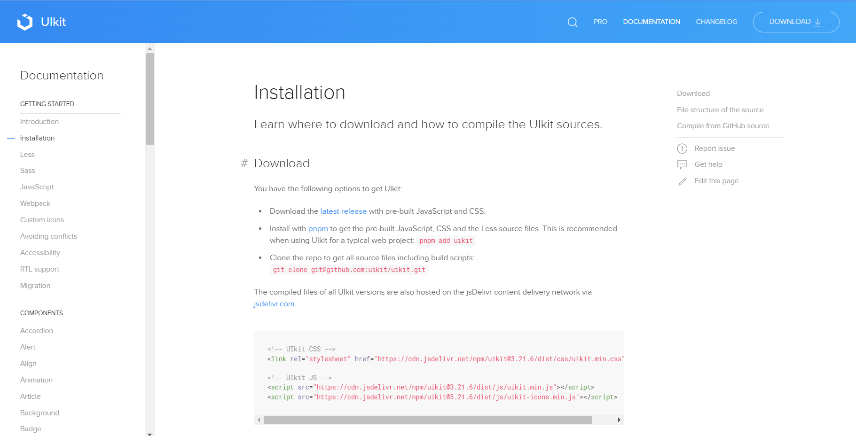Open the search magnifier icon
Screen dimensions: 856x436
point(573,22)
